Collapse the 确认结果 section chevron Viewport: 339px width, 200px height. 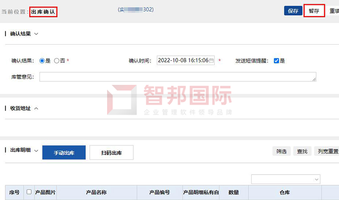pos(36,34)
